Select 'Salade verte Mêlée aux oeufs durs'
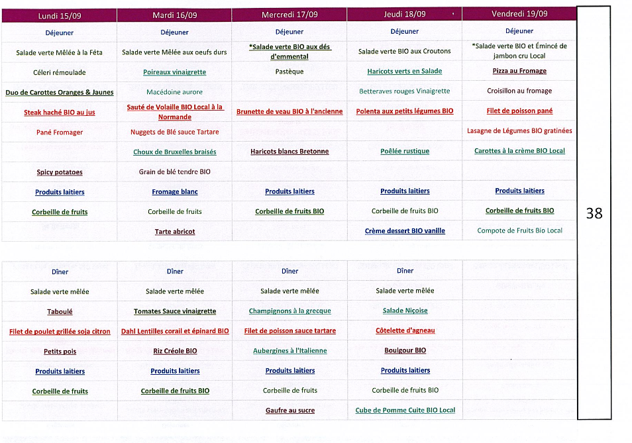 click(174, 52)
